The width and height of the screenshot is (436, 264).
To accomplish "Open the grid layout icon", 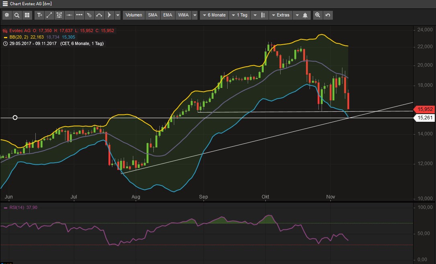I will 27,15.
